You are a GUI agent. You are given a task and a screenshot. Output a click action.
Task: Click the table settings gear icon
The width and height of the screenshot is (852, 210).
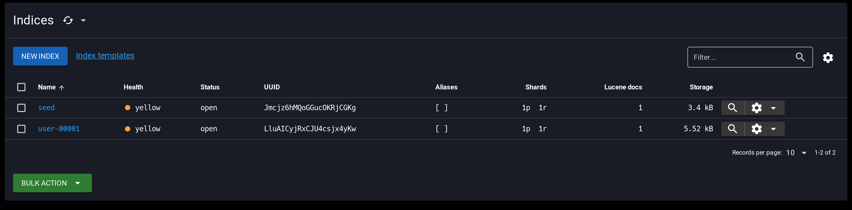(x=828, y=57)
